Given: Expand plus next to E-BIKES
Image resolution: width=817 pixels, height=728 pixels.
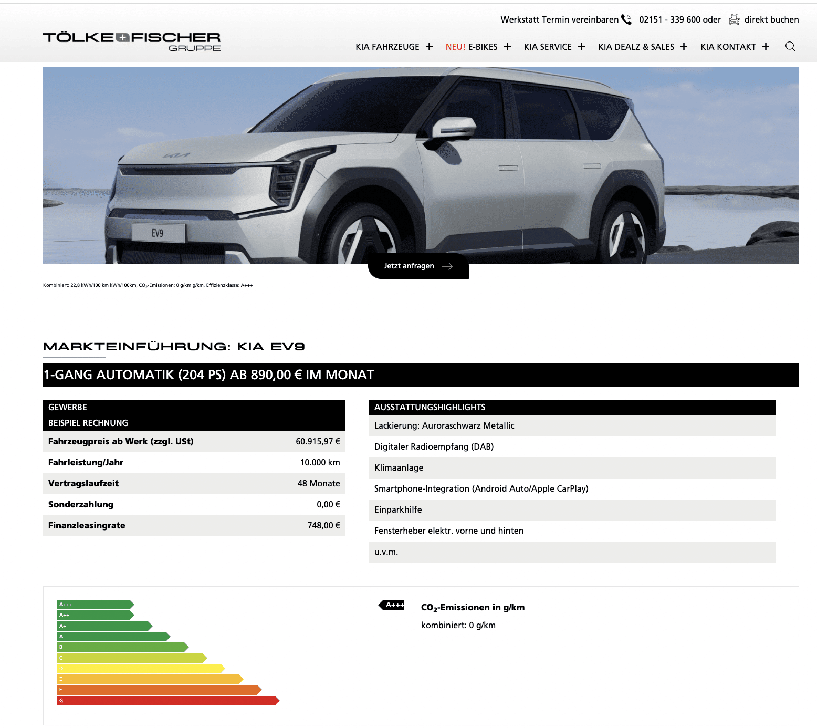Looking at the screenshot, I should 507,47.
